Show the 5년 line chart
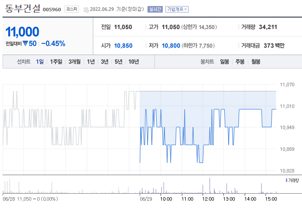 pos(118,62)
